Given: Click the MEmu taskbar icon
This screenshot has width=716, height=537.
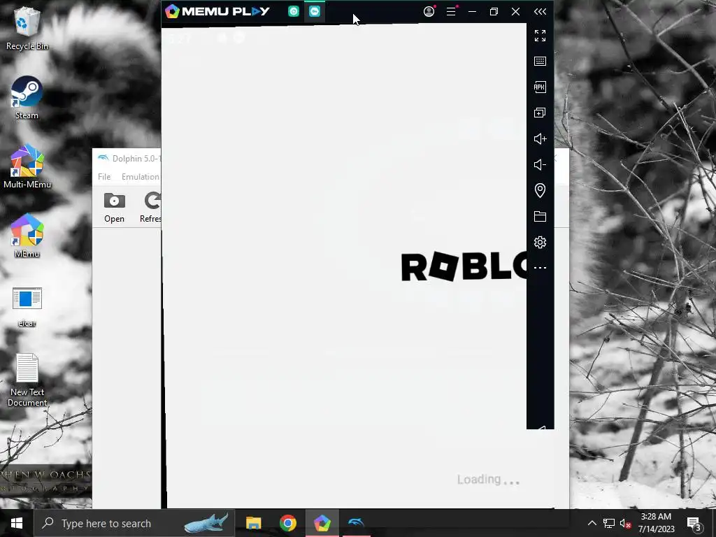Looking at the screenshot, I should (x=322, y=523).
